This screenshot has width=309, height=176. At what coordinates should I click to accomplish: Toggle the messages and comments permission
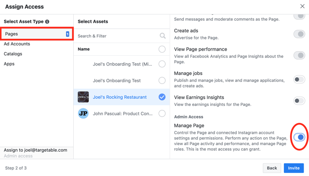pyautogui.click(x=299, y=16)
